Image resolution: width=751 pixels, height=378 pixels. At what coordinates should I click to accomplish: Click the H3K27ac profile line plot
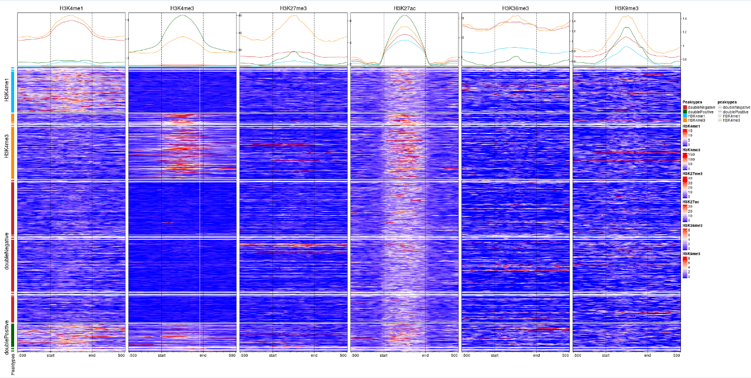click(404, 39)
